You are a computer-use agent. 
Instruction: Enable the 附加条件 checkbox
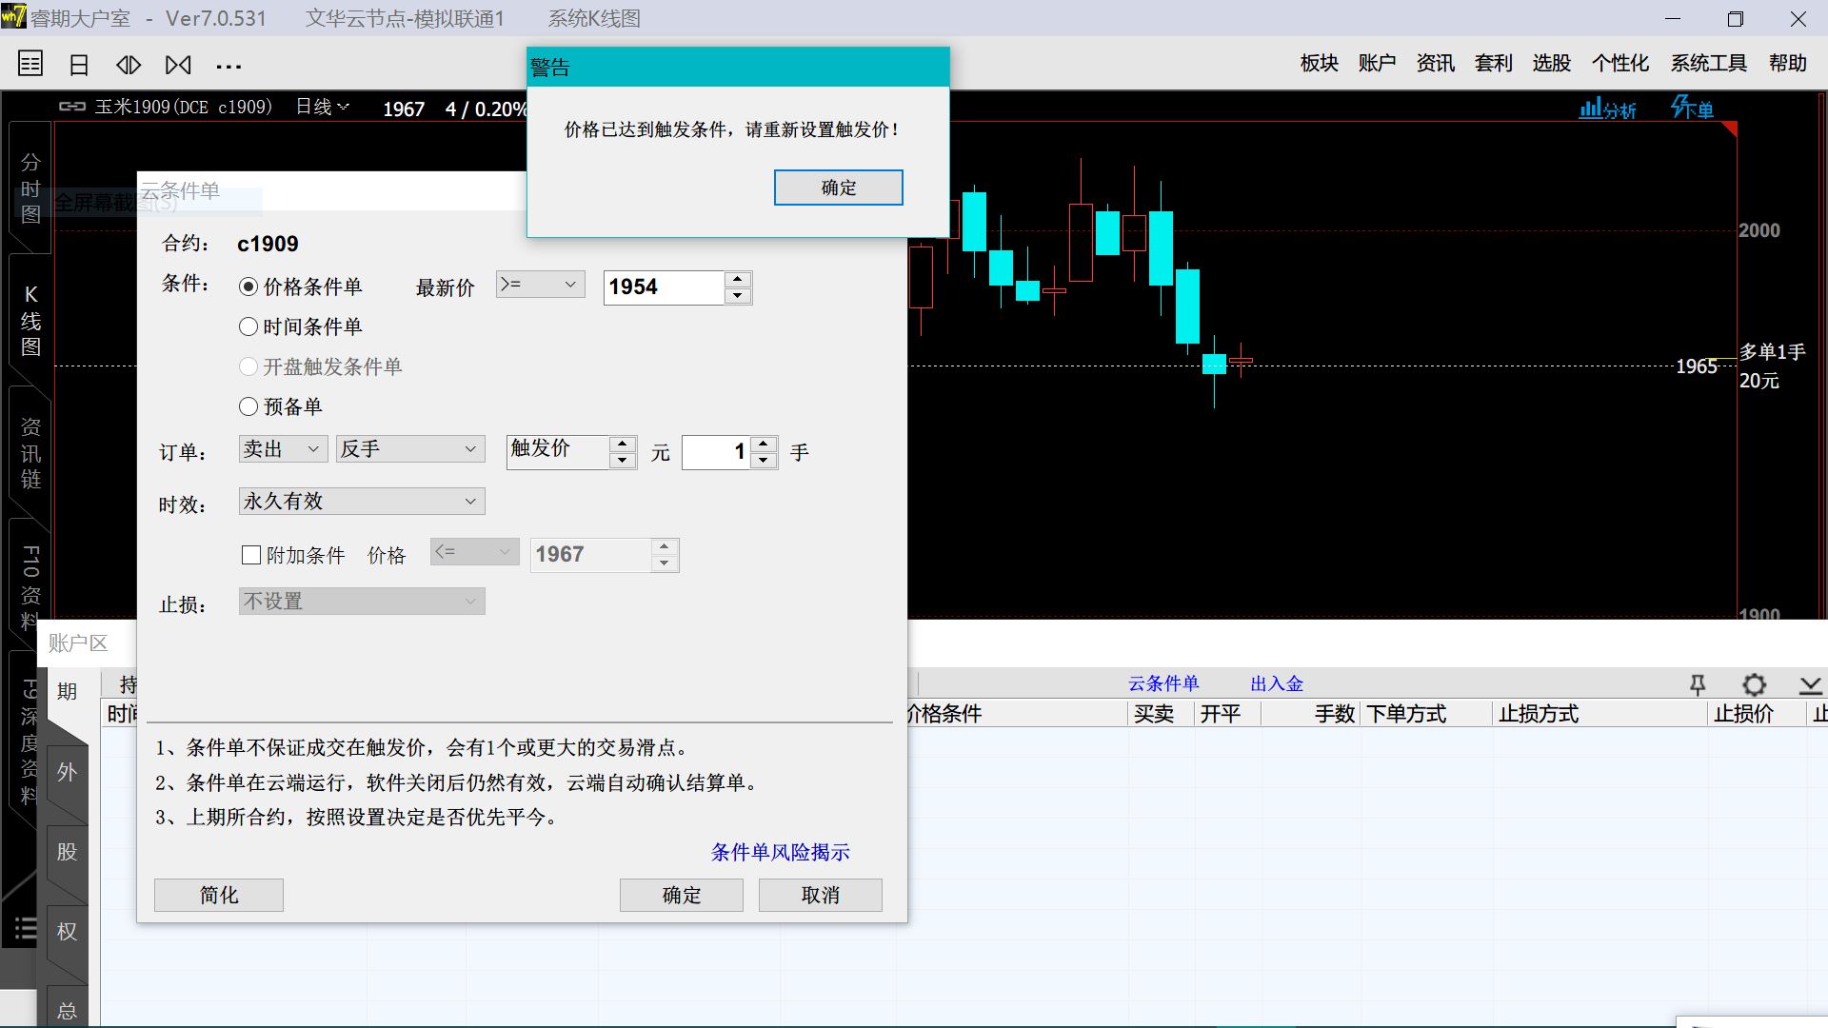pyautogui.click(x=251, y=555)
